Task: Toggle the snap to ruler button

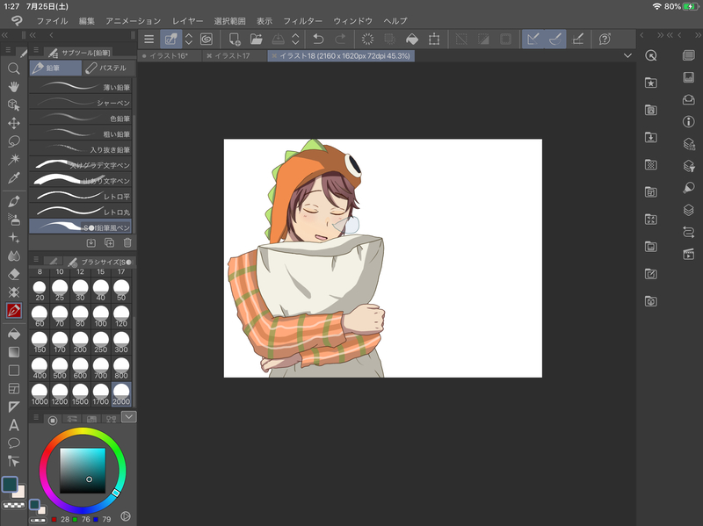Action: tap(533, 39)
